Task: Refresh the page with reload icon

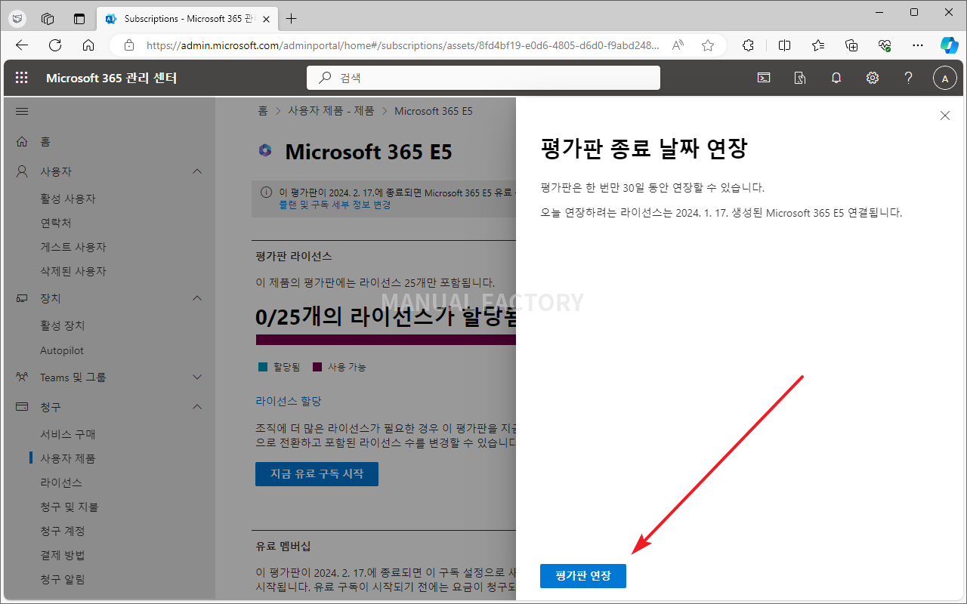Action: coord(55,45)
